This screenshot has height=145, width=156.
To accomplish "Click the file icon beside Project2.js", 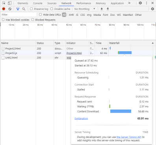I will (x=3, y=53).
